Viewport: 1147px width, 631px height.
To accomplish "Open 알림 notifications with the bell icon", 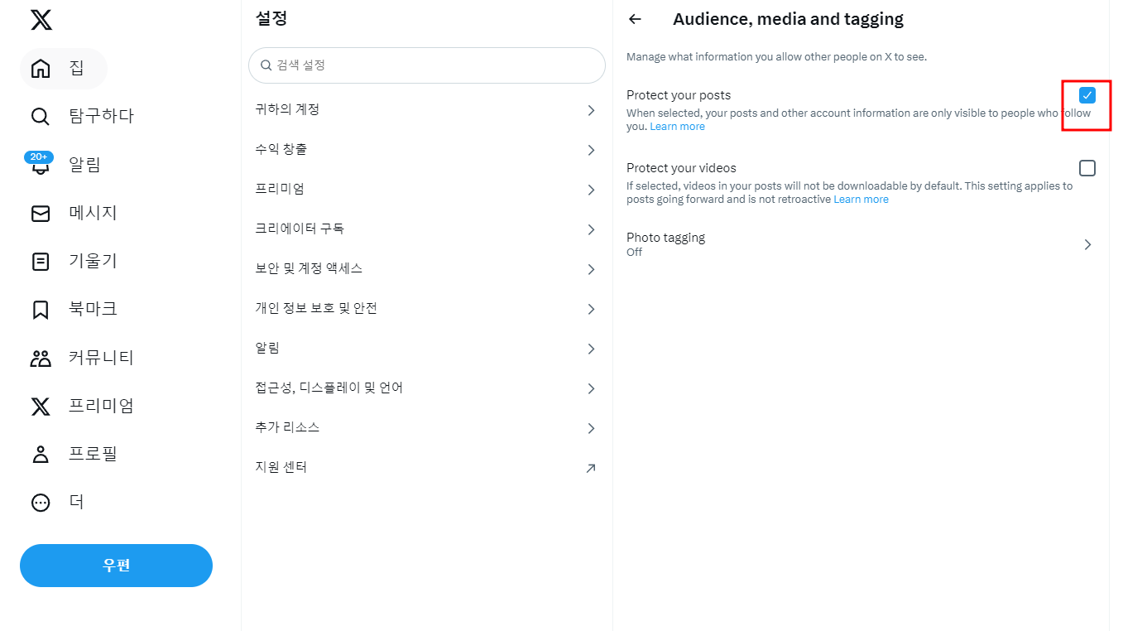I will [40, 164].
